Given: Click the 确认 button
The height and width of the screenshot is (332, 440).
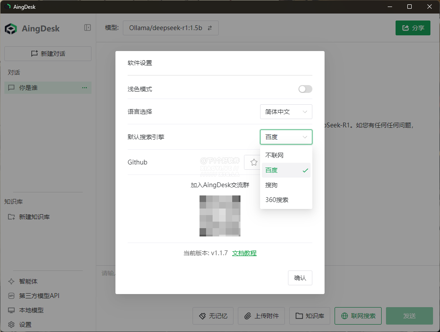Looking at the screenshot, I should 300,278.
